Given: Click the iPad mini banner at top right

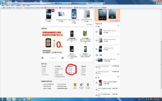Looking at the screenshot, I should [107, 15].
